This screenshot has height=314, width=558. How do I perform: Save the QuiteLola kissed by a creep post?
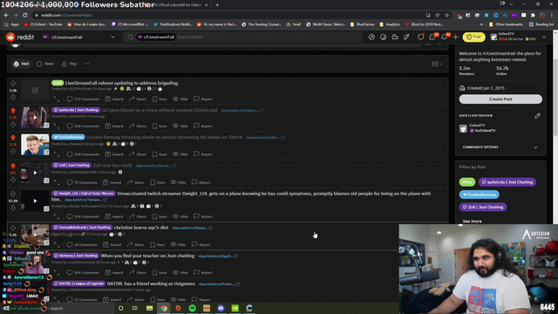[160, 126]
